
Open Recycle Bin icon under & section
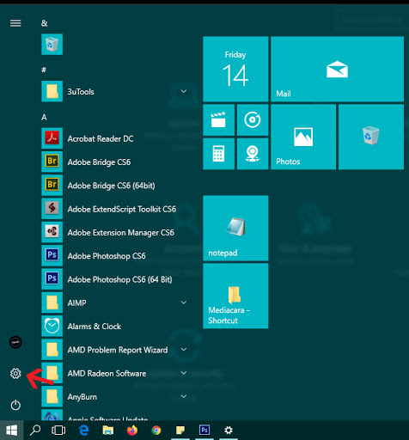pyautogui.click(x=52, y=45)
